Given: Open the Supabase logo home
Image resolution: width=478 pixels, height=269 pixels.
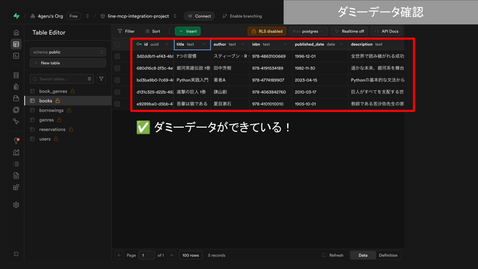Looking at the screenshot, I should [16, 16].
